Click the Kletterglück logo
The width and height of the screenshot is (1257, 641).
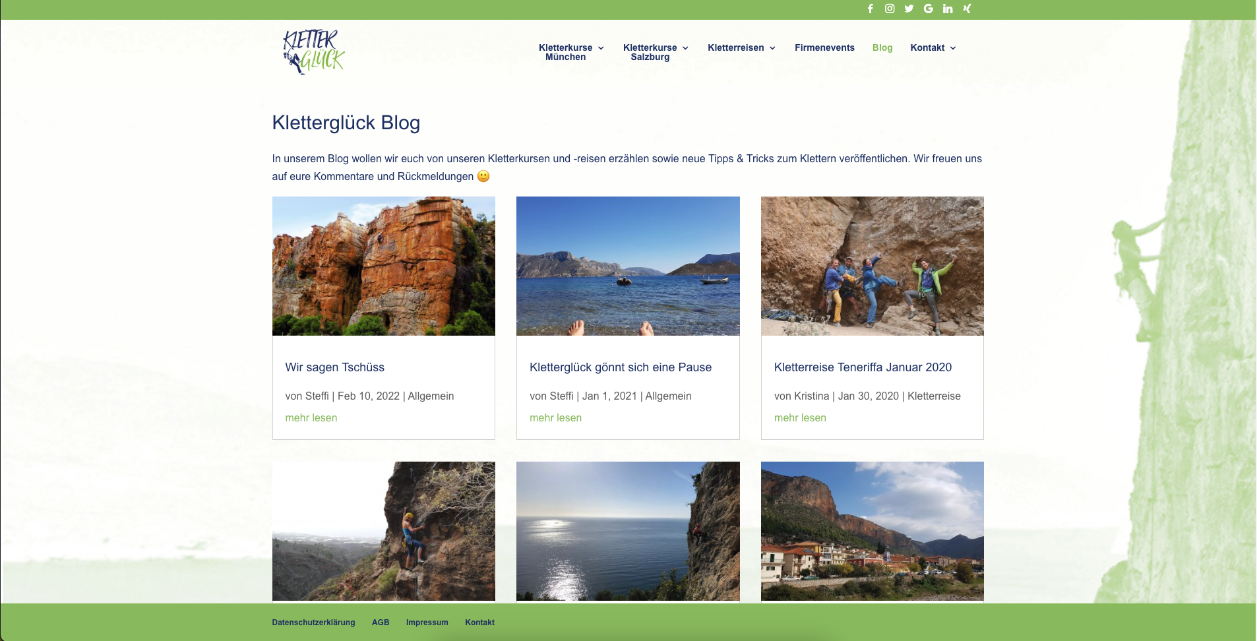click(314, 51)
